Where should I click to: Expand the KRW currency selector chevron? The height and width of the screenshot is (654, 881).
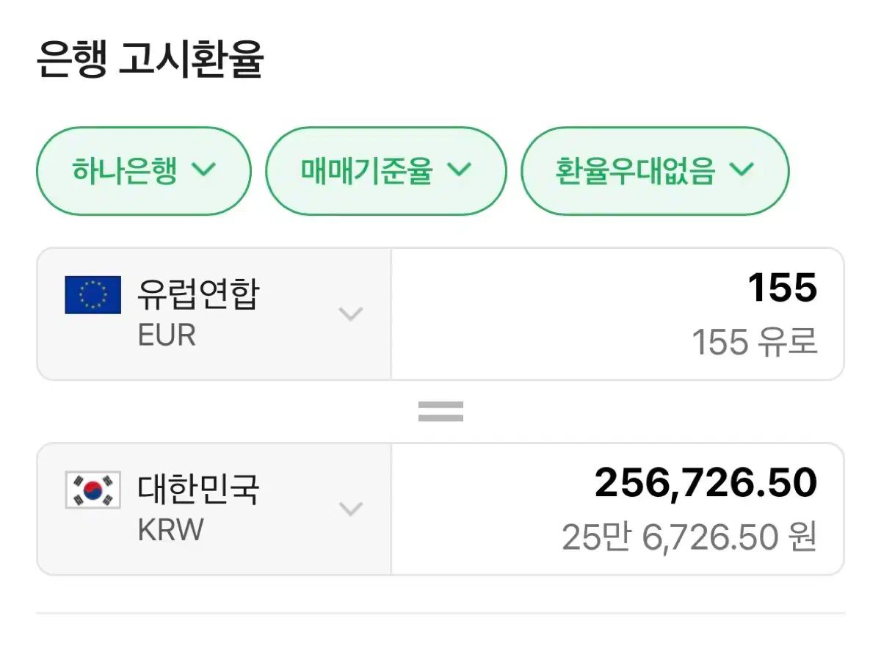[x=351, y=509]
